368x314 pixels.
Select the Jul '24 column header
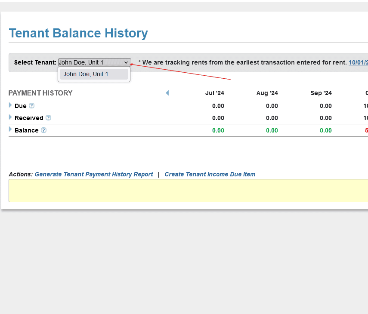coord(215,93)
